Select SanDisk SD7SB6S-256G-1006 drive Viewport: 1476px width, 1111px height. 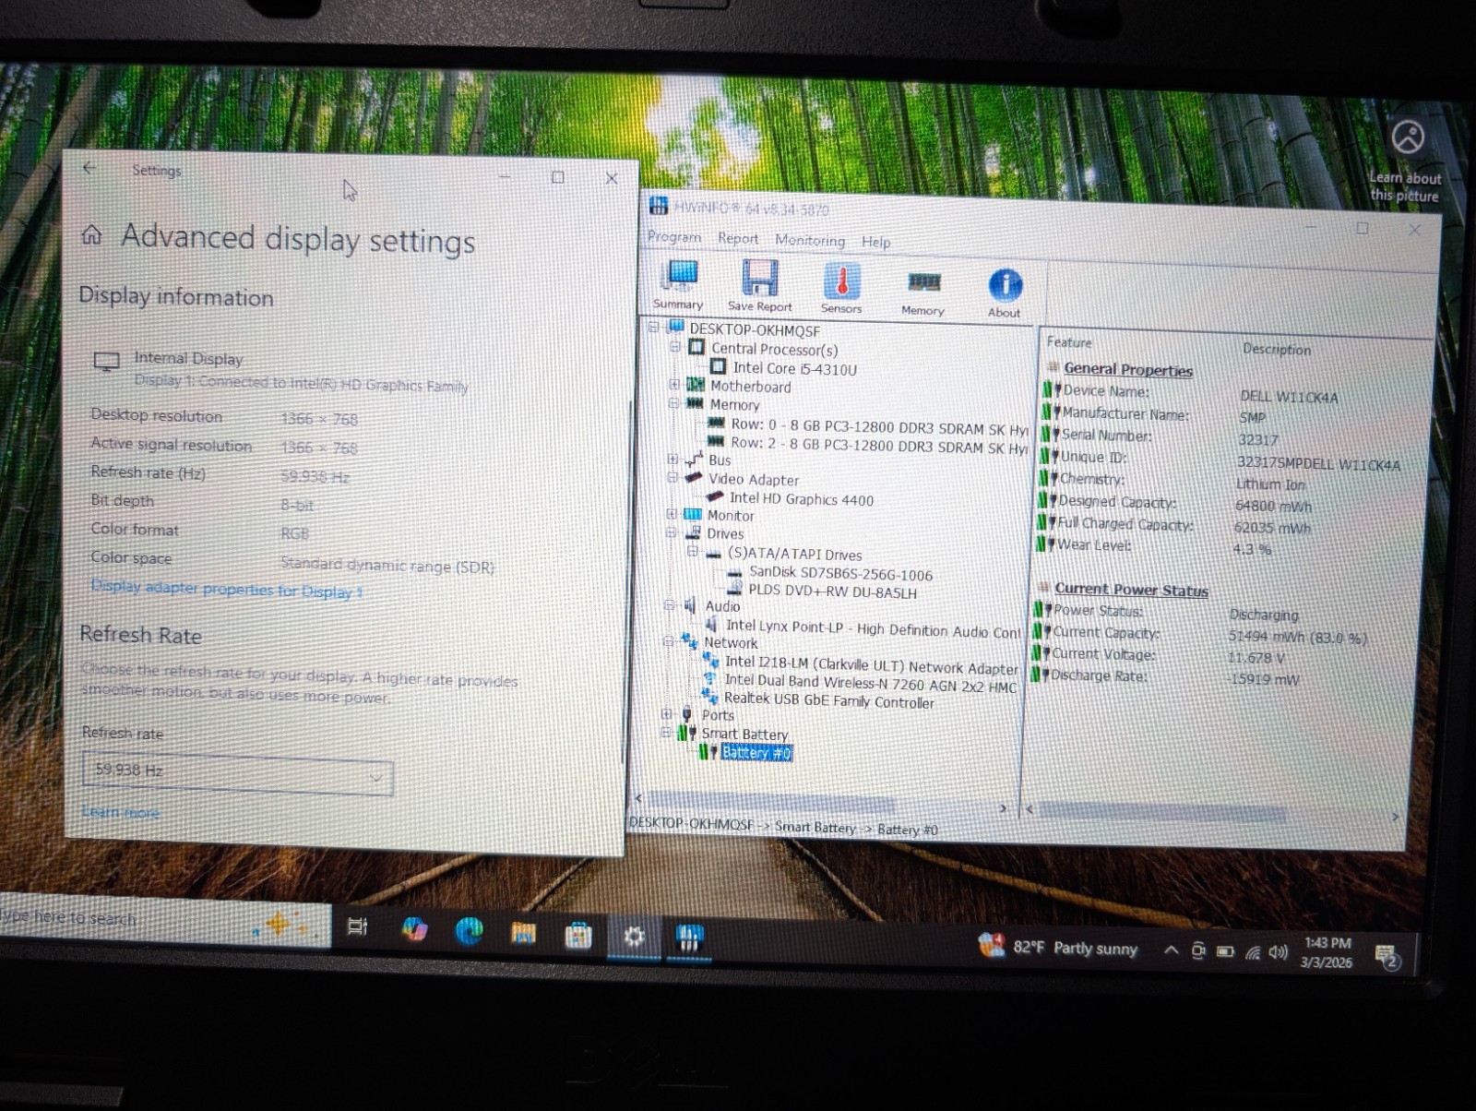point(840,573)
